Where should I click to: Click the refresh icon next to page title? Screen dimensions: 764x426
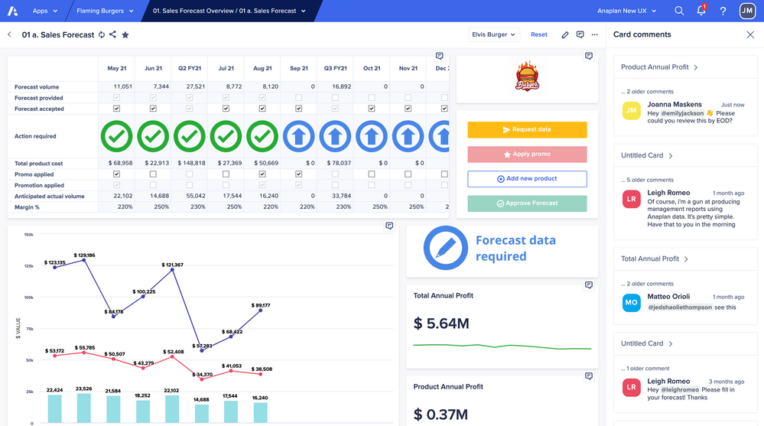tap(102, 34)
